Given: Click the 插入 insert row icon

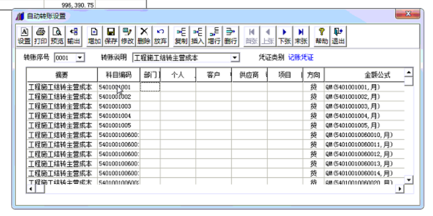Looking at the screenshot, I should pyautogui.click(x=197, y=36).
